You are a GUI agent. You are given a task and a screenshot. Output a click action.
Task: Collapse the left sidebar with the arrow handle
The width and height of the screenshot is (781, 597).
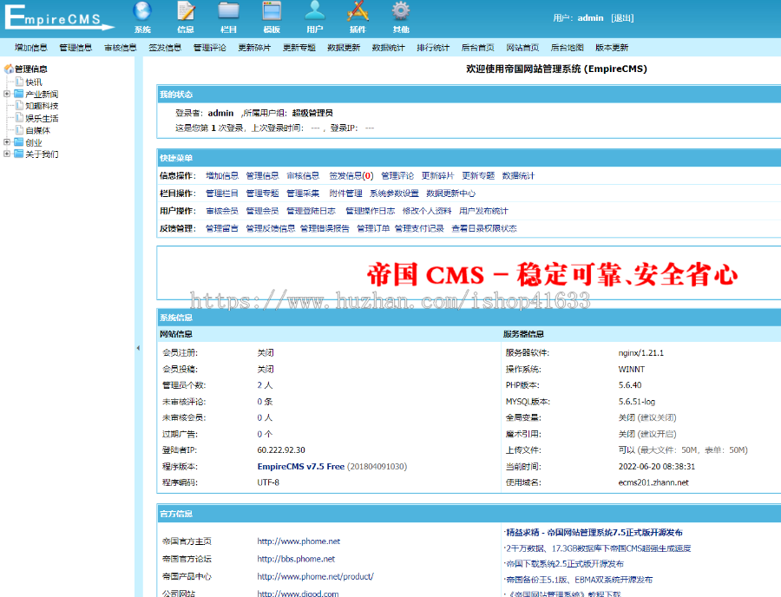coord(138,348)
